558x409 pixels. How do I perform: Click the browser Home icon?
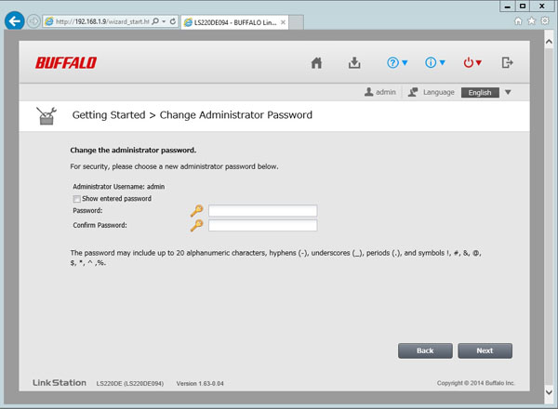(518, 21)
